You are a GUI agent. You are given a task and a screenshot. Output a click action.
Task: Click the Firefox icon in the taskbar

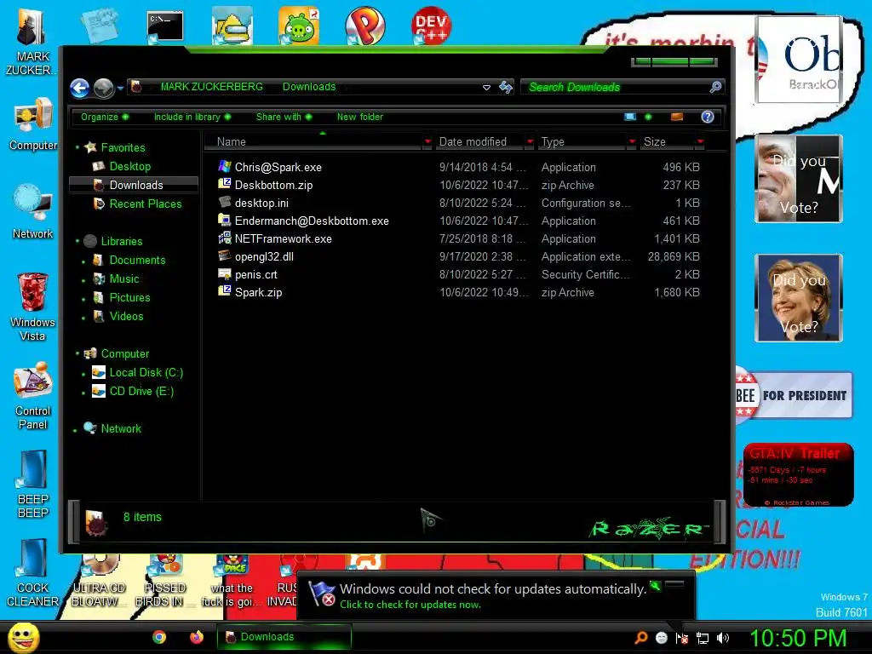click(197, 637)
